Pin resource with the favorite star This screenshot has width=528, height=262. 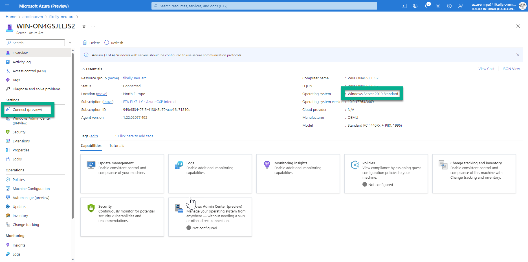(x=84, y=26)
